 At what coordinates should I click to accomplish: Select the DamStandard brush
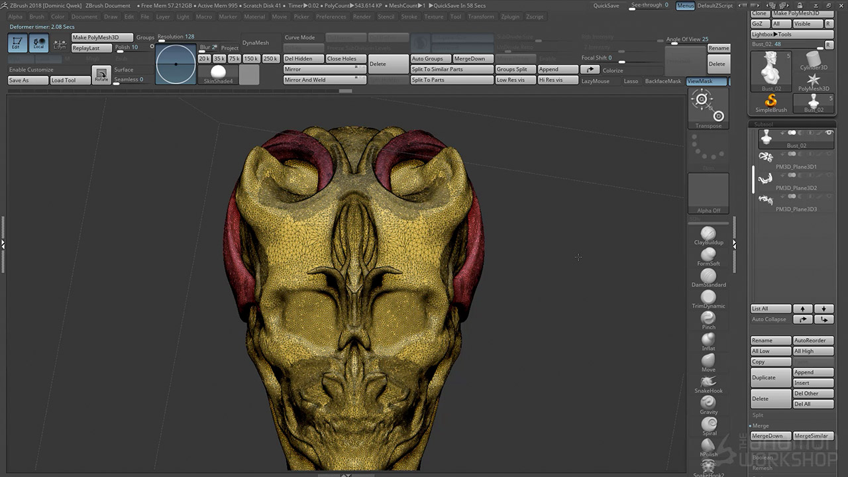[708, 276]
